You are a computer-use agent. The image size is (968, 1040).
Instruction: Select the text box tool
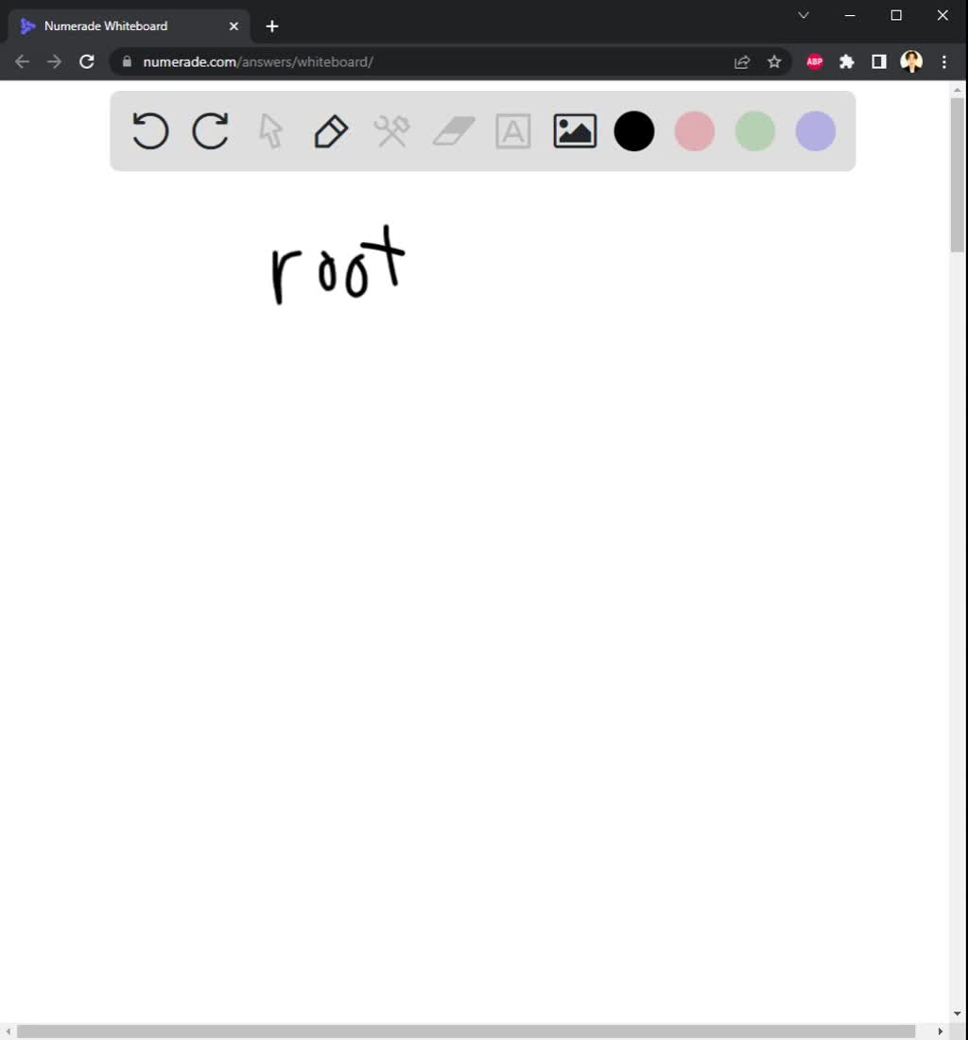(513, 130)
